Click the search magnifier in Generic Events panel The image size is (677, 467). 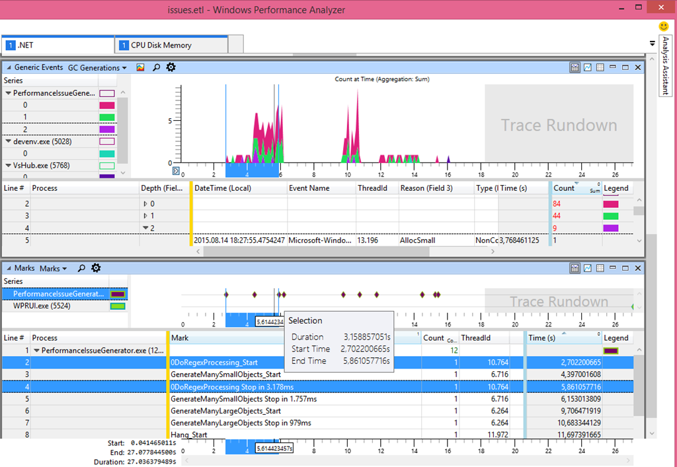click(x=156, y=67)
